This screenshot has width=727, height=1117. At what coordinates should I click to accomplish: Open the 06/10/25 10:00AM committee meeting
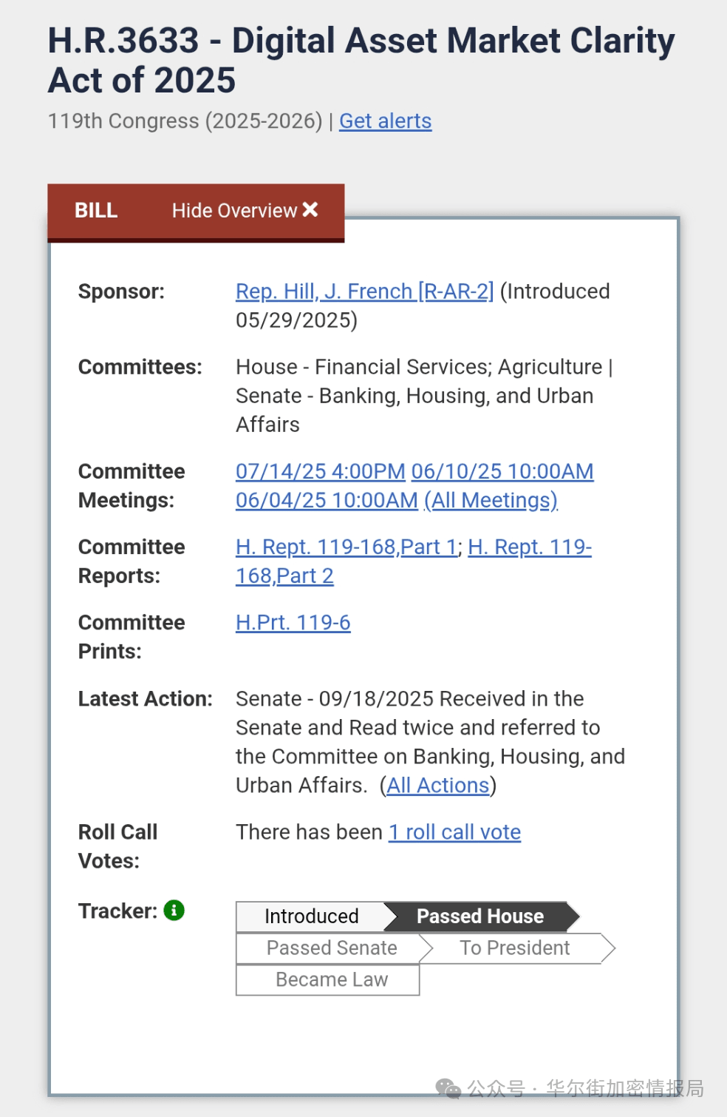[x=502, y=471]
